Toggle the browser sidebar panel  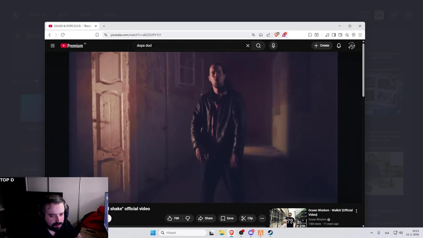333,35
